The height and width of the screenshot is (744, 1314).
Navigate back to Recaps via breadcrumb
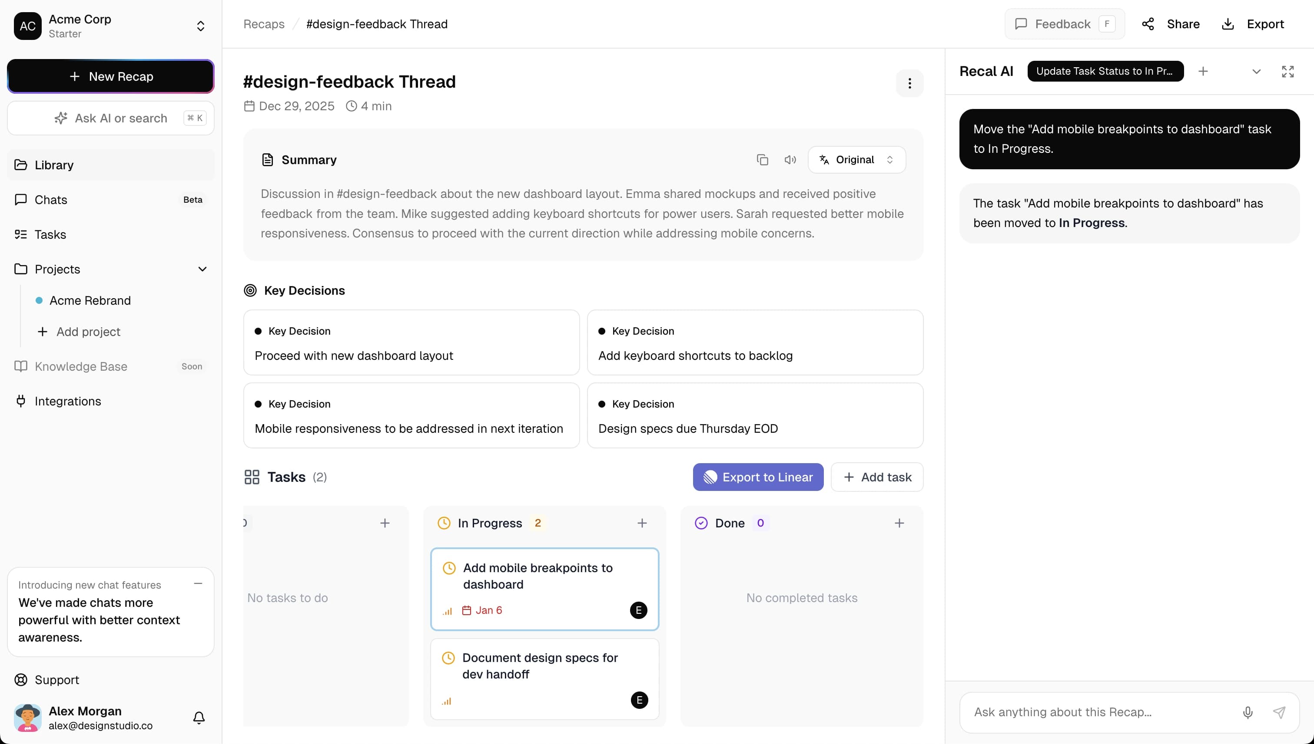263,23
